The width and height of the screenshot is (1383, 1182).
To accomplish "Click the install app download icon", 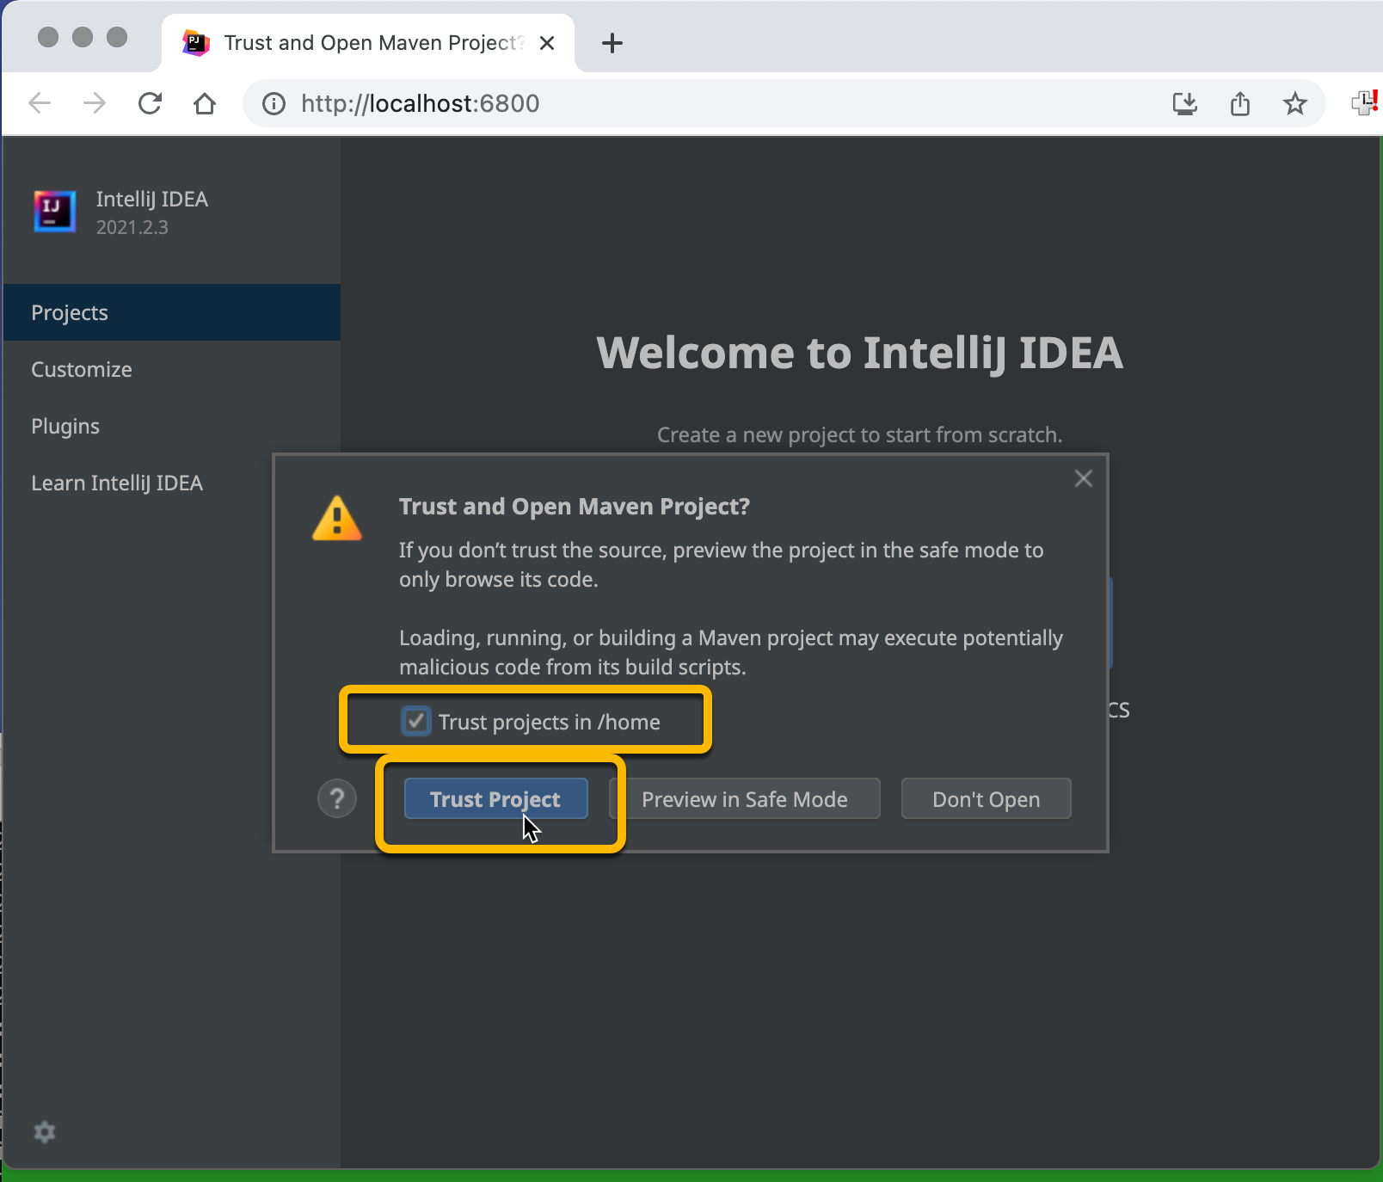I will pyautogui.click(x=1185, y=104).
